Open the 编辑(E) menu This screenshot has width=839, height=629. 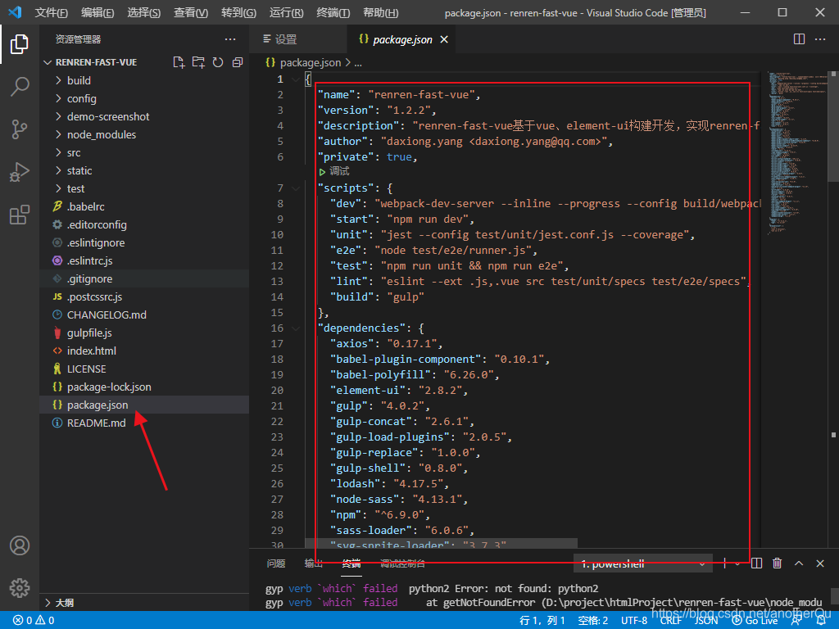pos(98,12)
